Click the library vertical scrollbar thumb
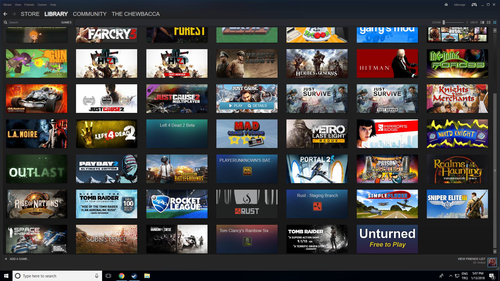Image resolution: width=500 pixels, height=281 pixels. 495,170
